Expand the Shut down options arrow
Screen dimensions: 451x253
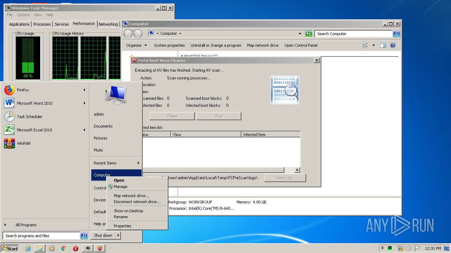click(x=118, y=235)
